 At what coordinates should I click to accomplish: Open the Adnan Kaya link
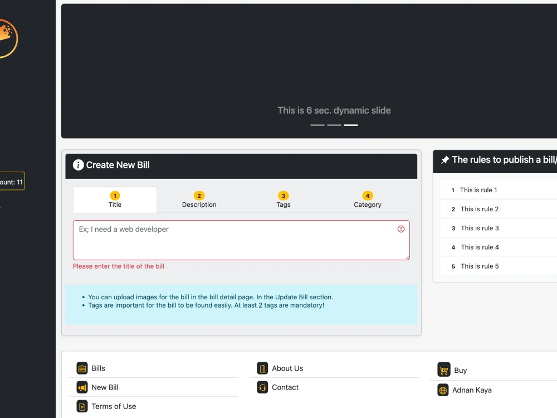tap(472, 390)
